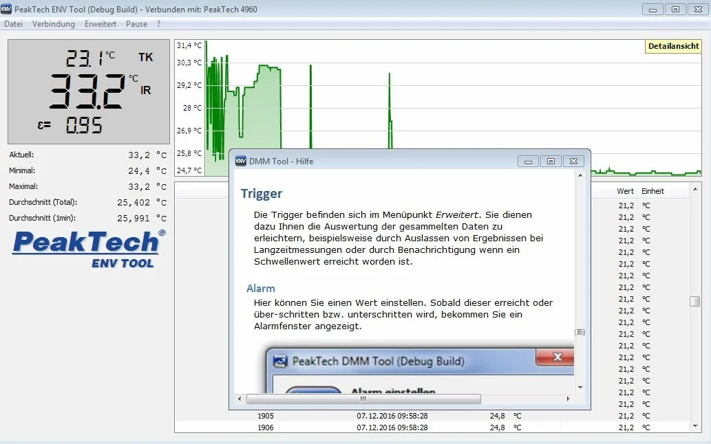Click the help window vertical scroll down arrow
The height and width of the screenshot is (444, 711).
point(580,388)
